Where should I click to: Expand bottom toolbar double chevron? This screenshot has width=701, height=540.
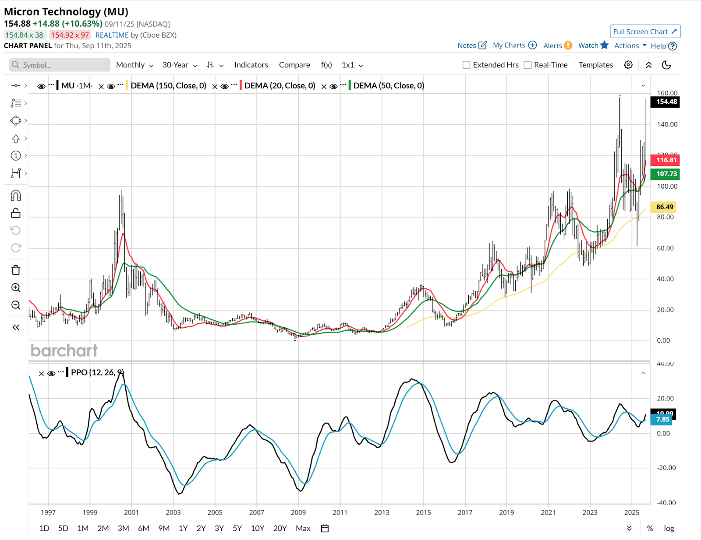pyautogui.click(x=629, y=528)
